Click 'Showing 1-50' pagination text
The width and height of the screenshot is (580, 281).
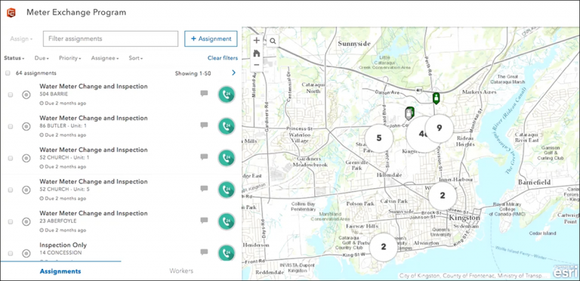(x=193, y=73)
